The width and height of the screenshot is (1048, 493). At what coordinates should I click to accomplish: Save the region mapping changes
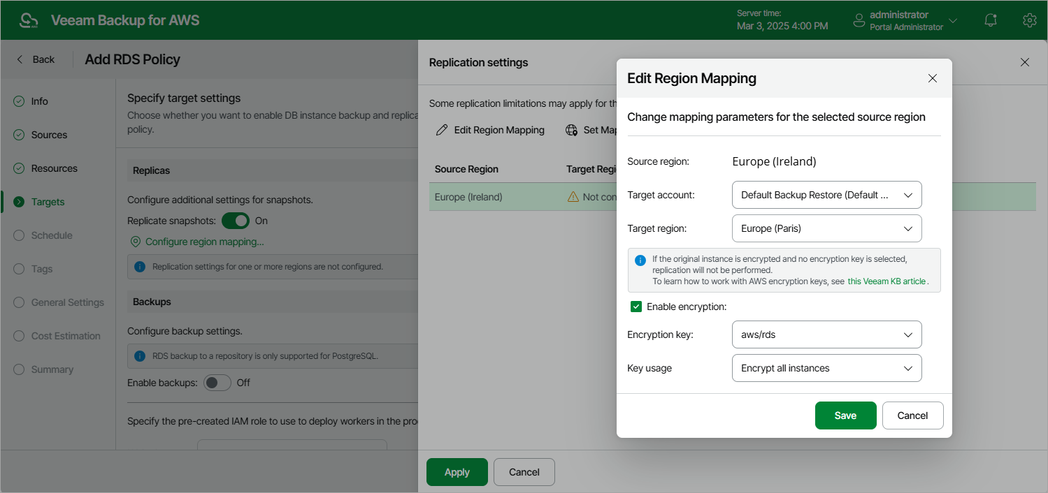point(845,415)
